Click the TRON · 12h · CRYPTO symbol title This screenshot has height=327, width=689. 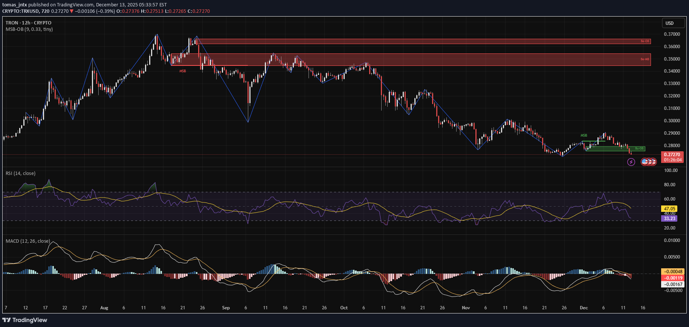pos(29,23)
